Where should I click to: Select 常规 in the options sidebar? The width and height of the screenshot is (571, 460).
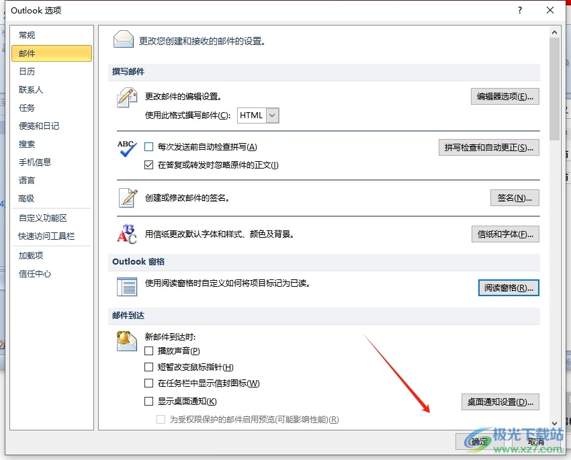coord(52,36)
